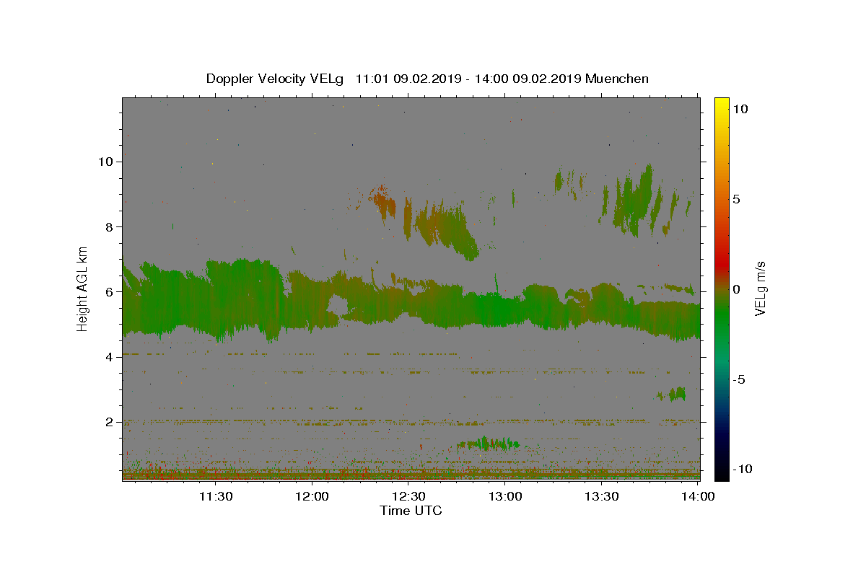The height and width of the screenshot is (577, 866).
Task: Click the low green echo near 13:00 at 1.3 km
Action: point(489,443)
